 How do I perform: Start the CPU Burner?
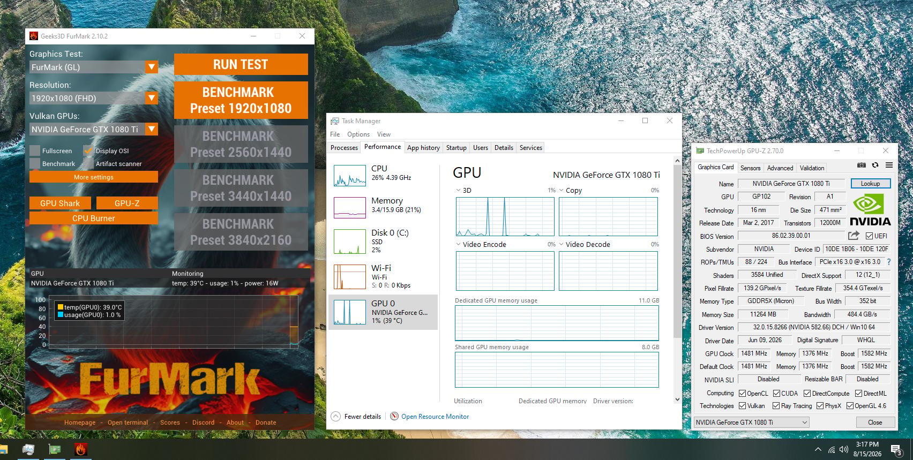coord(94,218)
